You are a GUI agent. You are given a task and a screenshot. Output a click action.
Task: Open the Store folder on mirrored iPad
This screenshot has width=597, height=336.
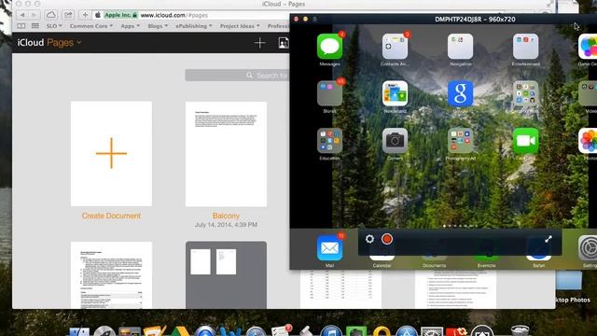coord(329,93)
